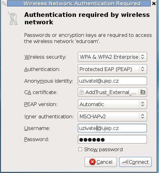Click the browse folder icon for CA certificate

point(143,92)
